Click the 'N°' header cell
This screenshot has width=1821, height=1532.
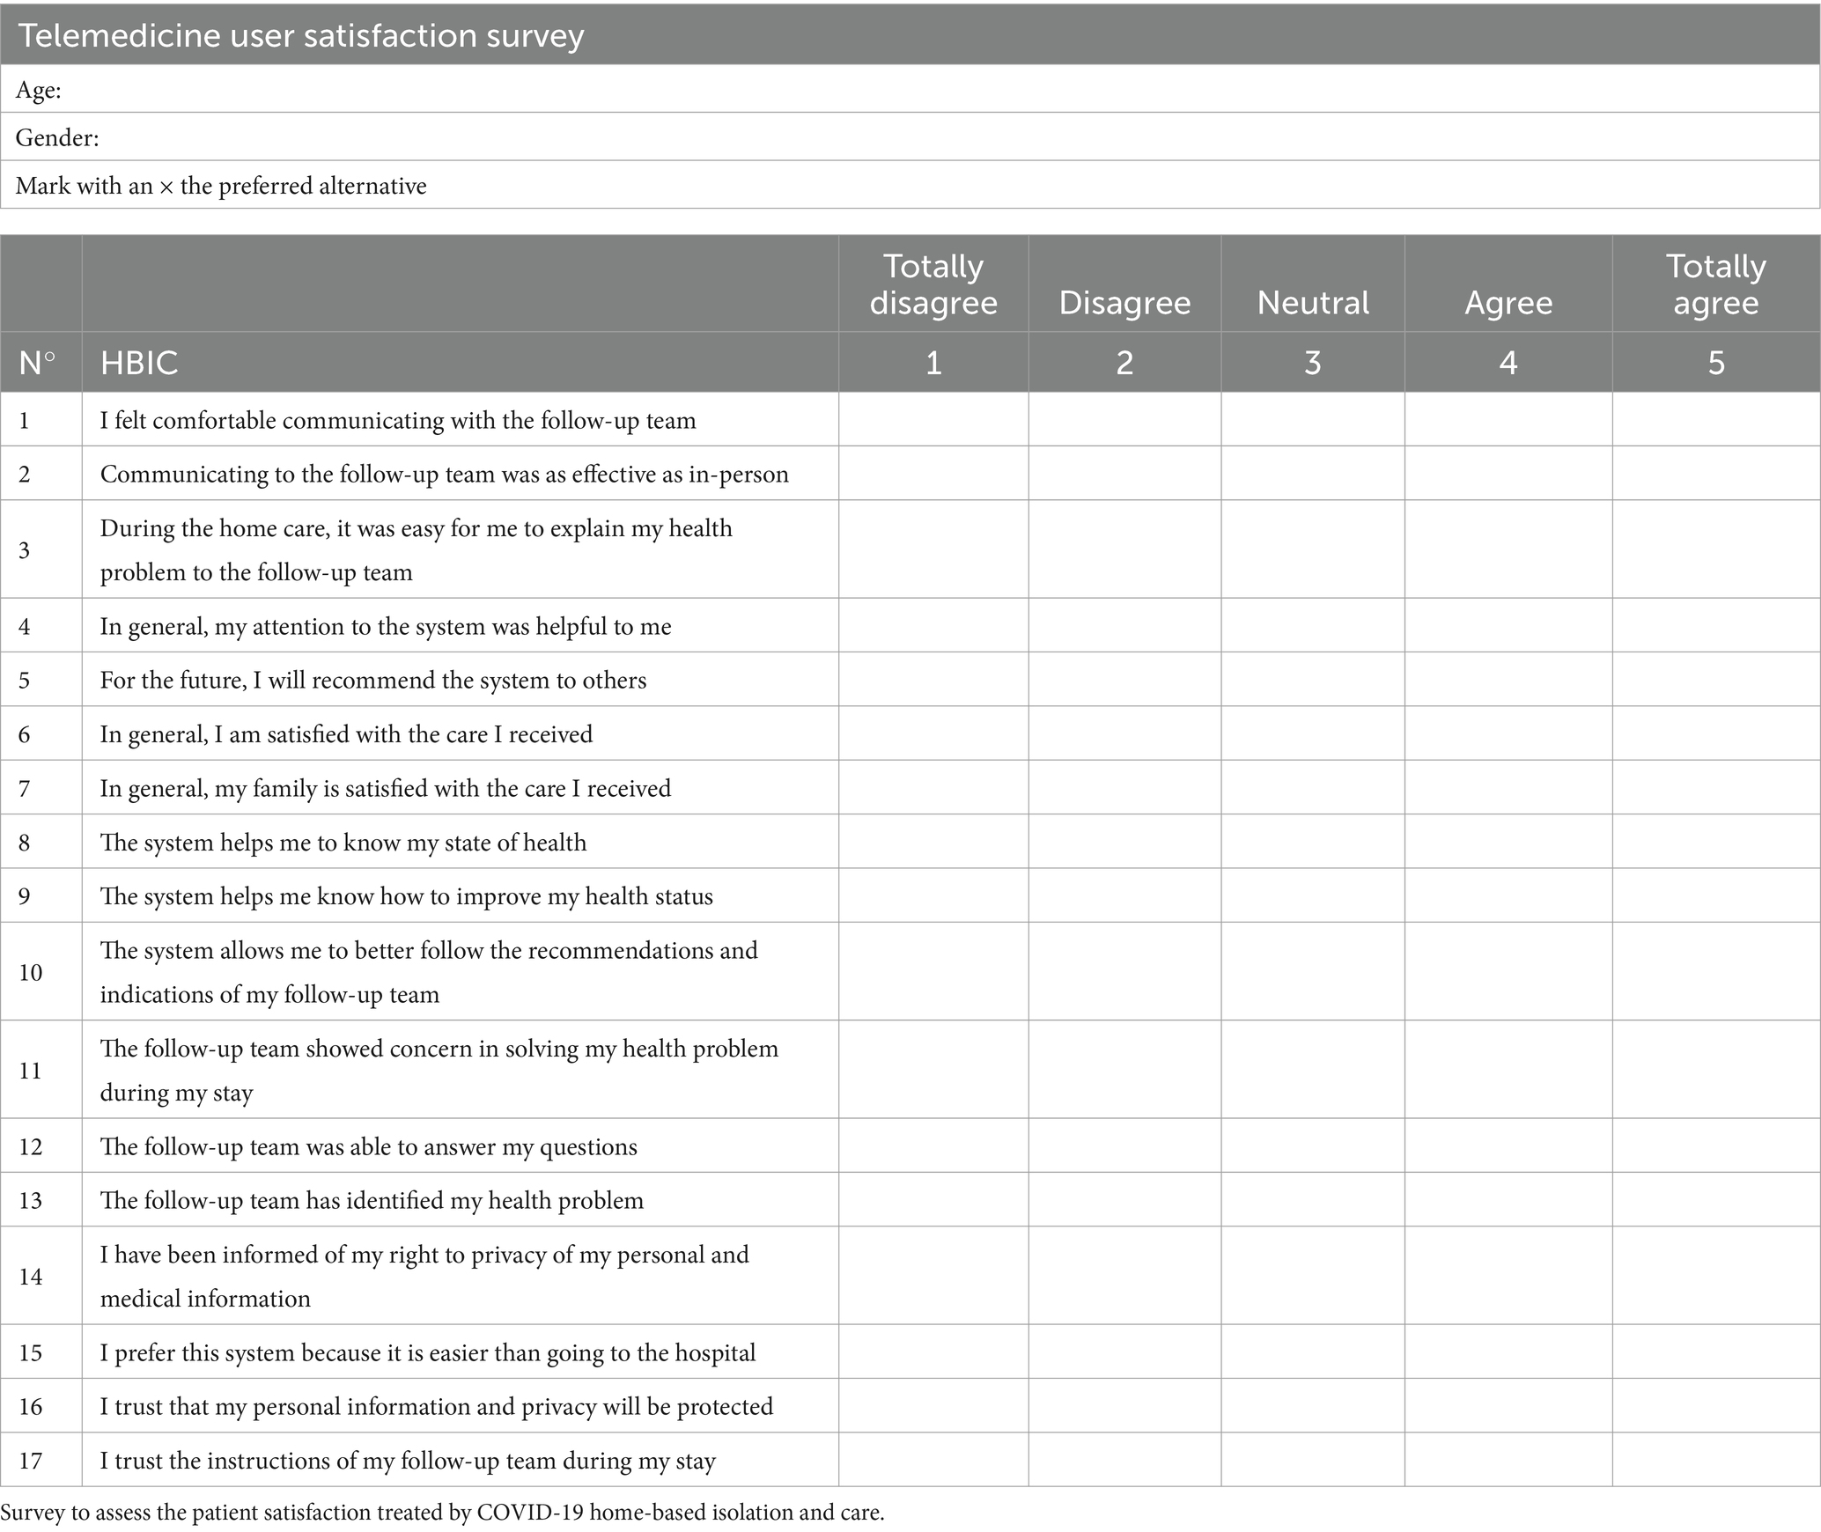(41, 362)
